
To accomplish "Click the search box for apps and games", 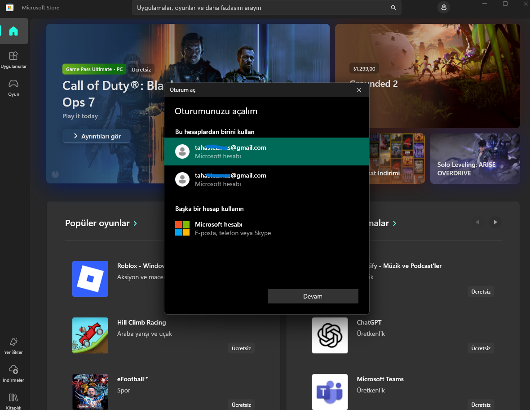I will point(266,8).
